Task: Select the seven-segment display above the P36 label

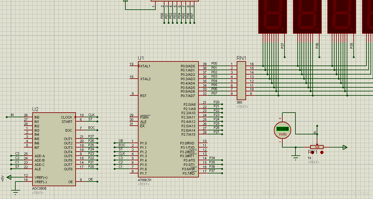Action: pyautogui.click(x=307, y=17)
